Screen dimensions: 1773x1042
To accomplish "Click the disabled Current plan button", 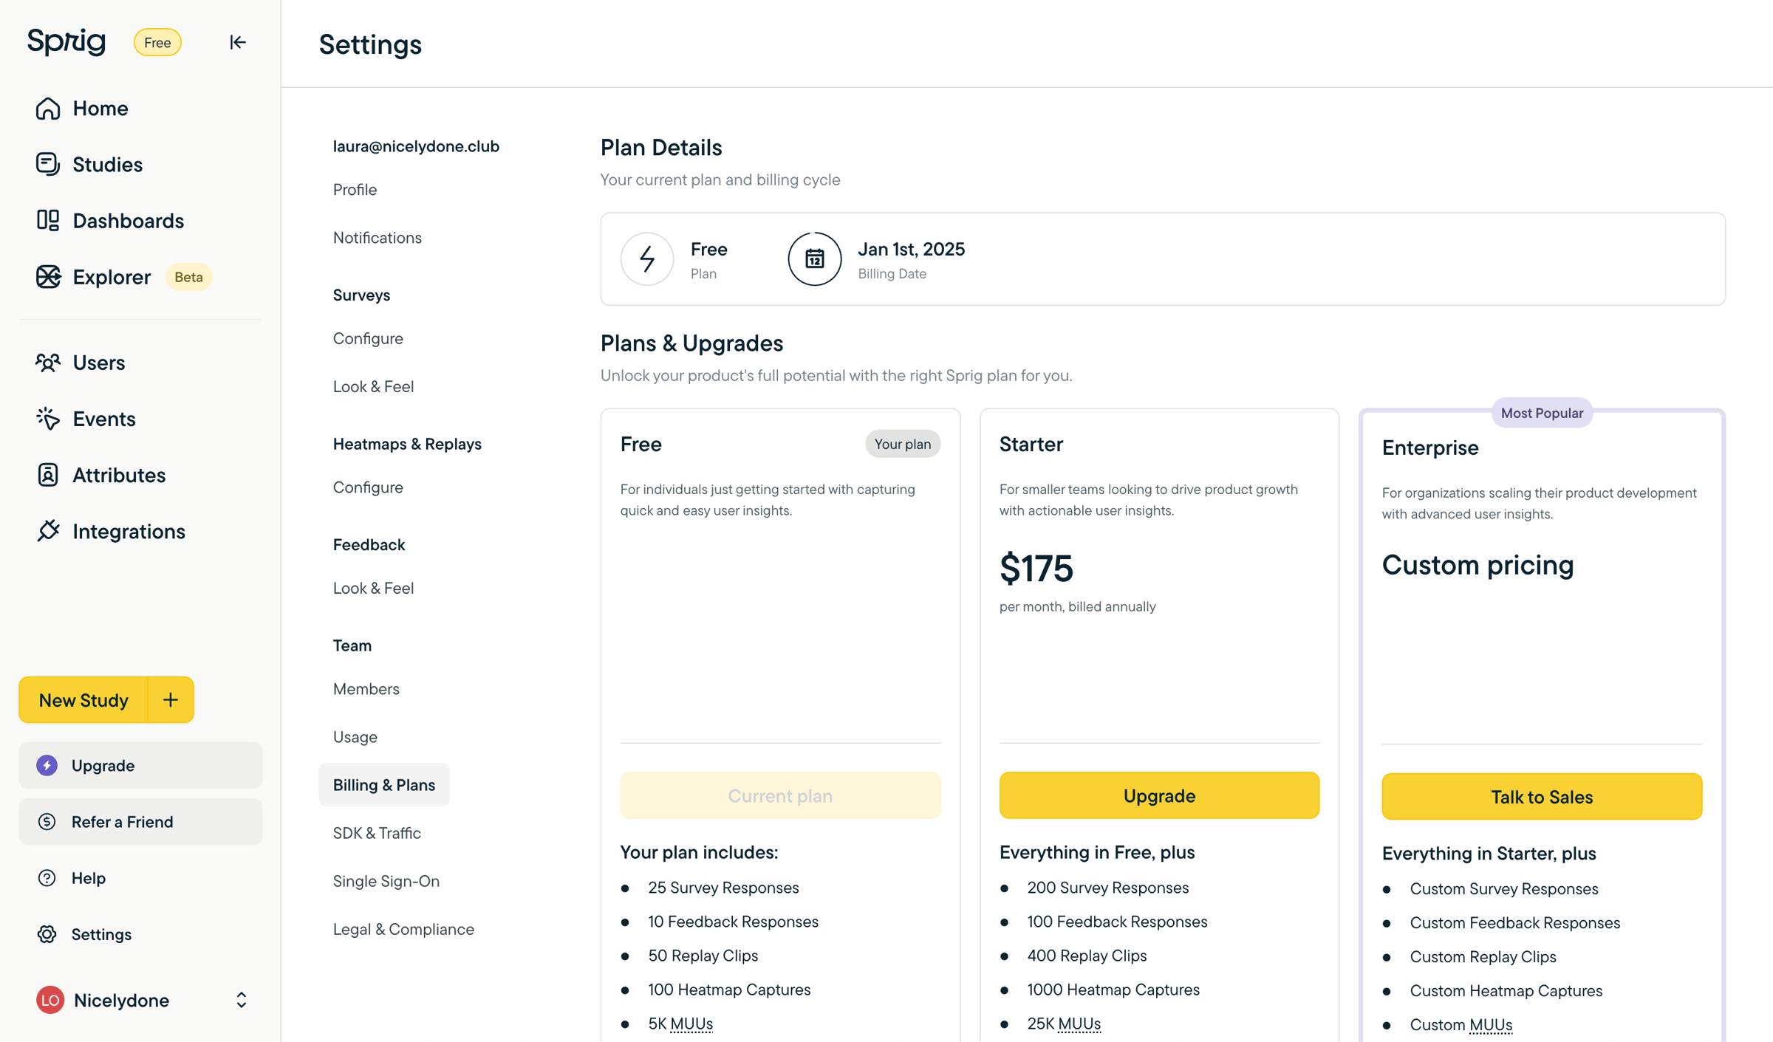I will coord(780,795).
